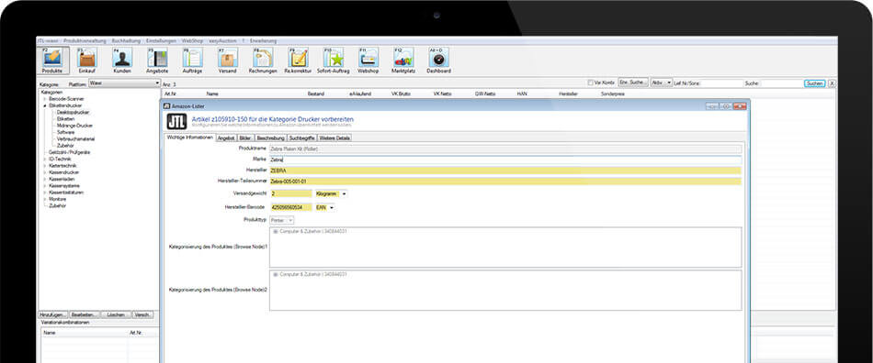The image size is (873, 363).
Task: Click the Lief.Nr/Serie search field
Action: pyautogui.click(x=721, y=83)
